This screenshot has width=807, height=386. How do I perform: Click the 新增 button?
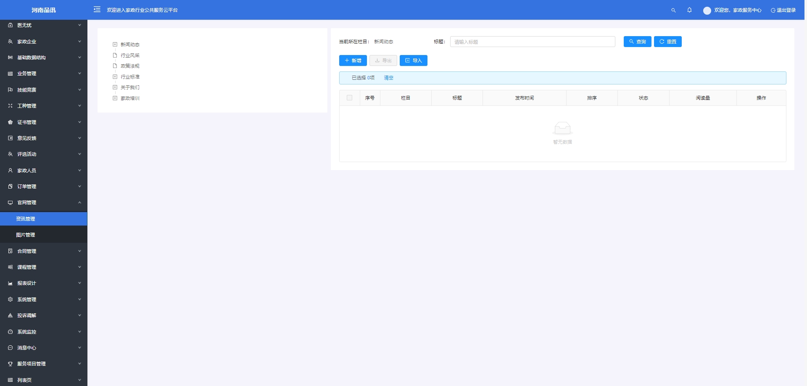[353, 60]
